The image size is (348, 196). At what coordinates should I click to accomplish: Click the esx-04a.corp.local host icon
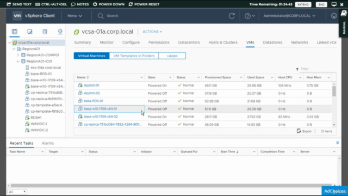(x=27, y=68)
